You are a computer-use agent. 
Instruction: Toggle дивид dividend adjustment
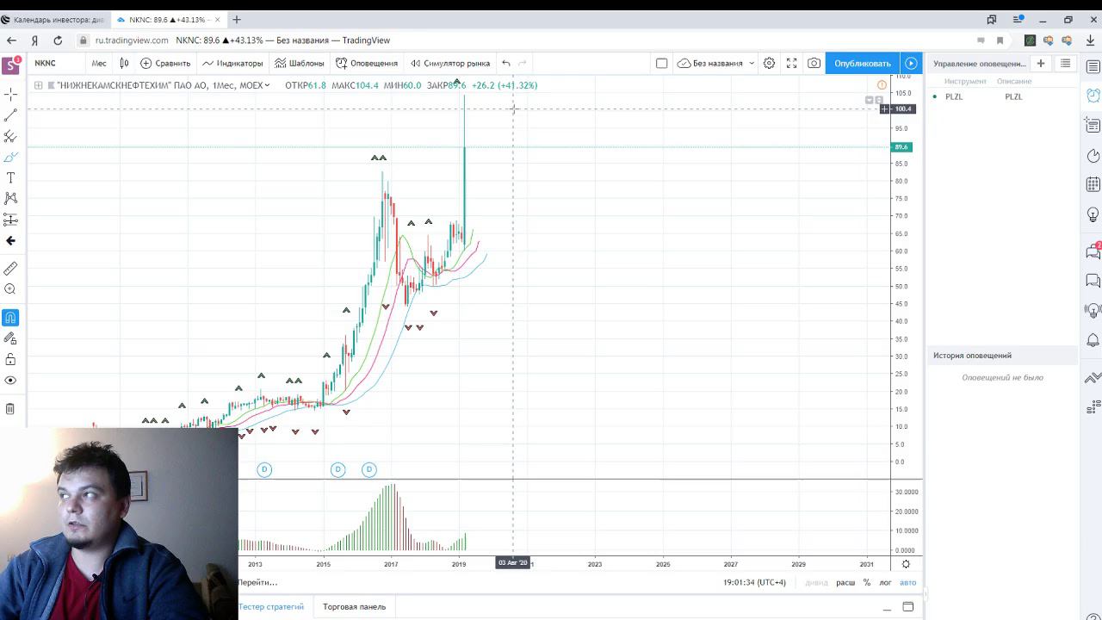tap(816, 583)
